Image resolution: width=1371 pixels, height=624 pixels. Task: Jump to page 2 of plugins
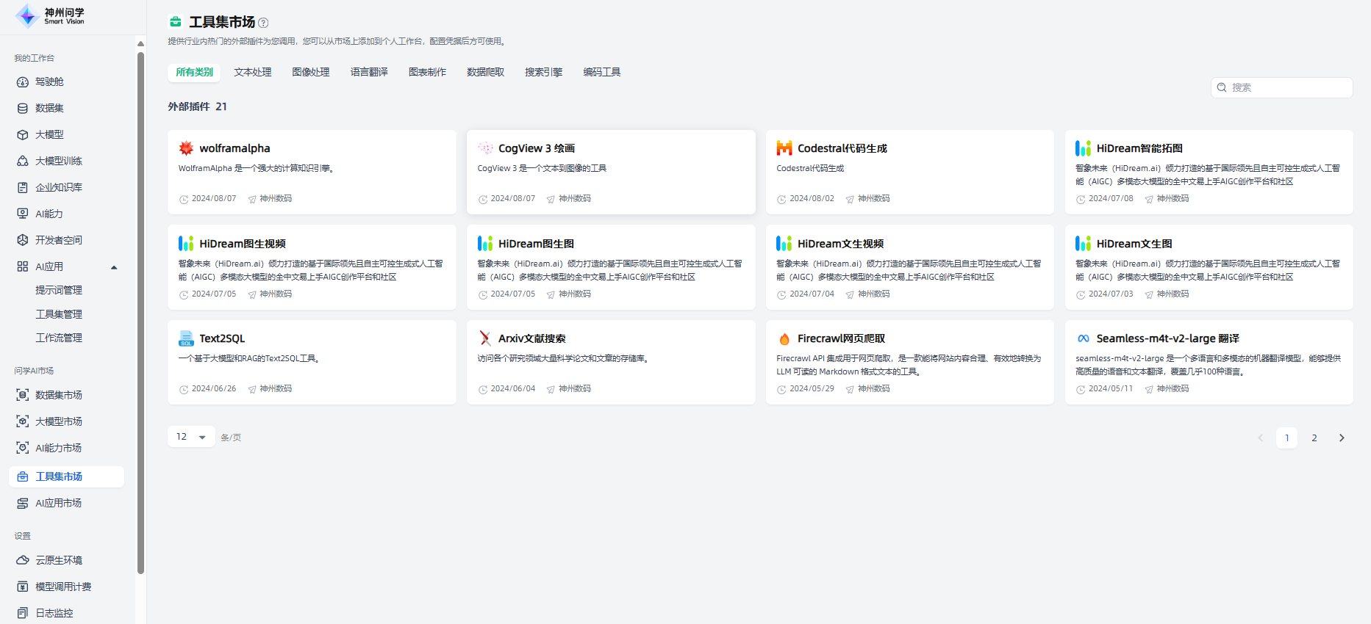pos(1314,438)
